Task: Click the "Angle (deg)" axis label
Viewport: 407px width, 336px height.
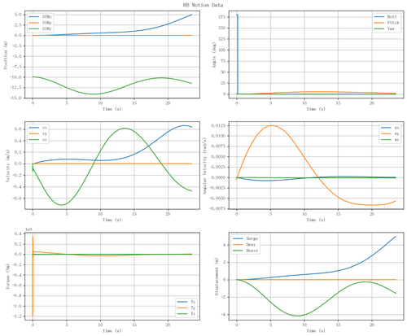Action: tap(214, 55)
